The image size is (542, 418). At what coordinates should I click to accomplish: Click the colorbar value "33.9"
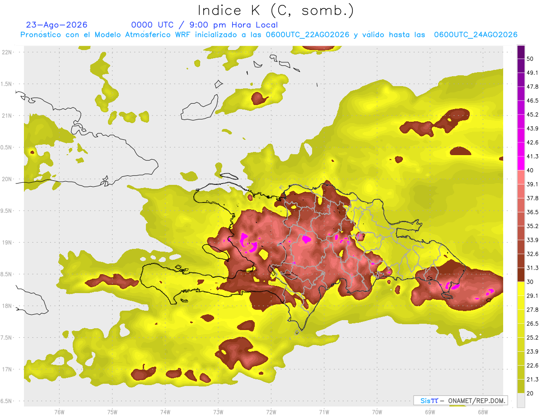[x=533, y=240]
